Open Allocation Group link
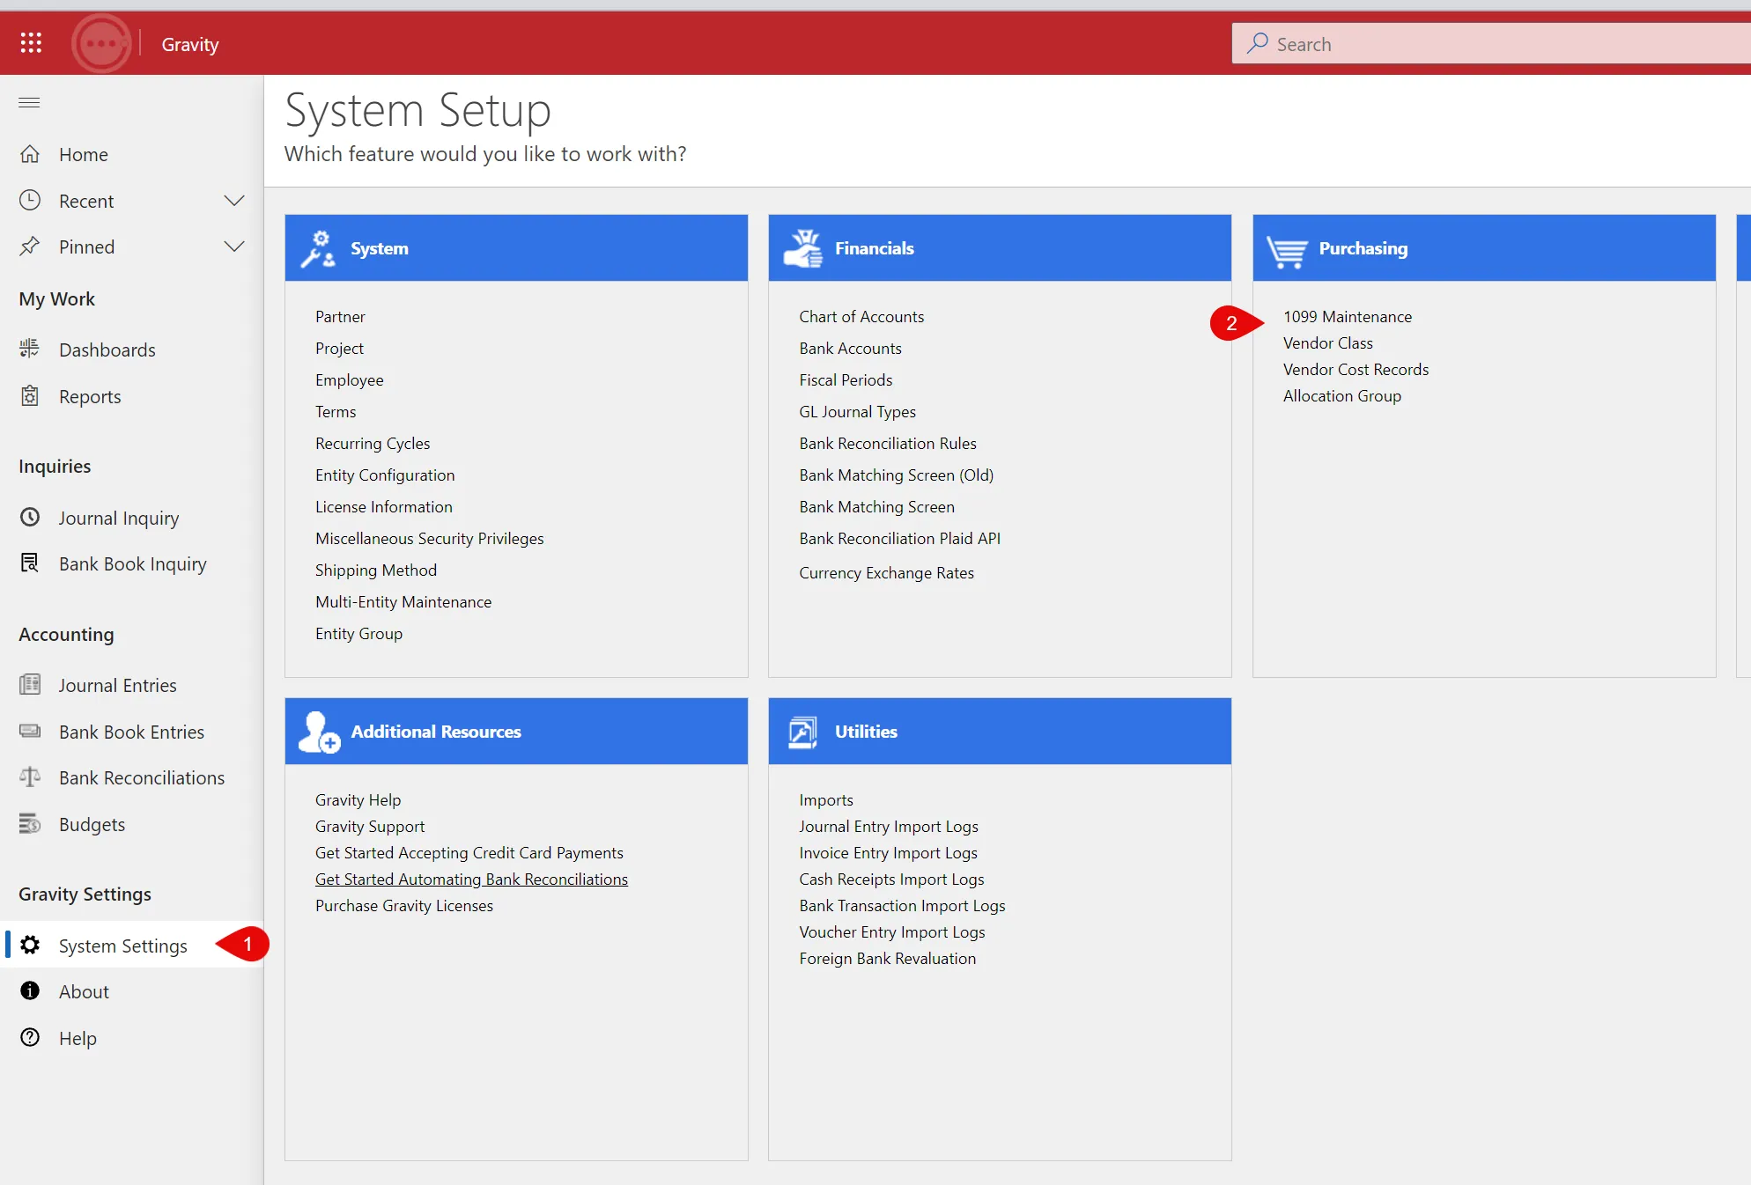This screenshot has width=1751, height=1185. tap(1341, 395)
